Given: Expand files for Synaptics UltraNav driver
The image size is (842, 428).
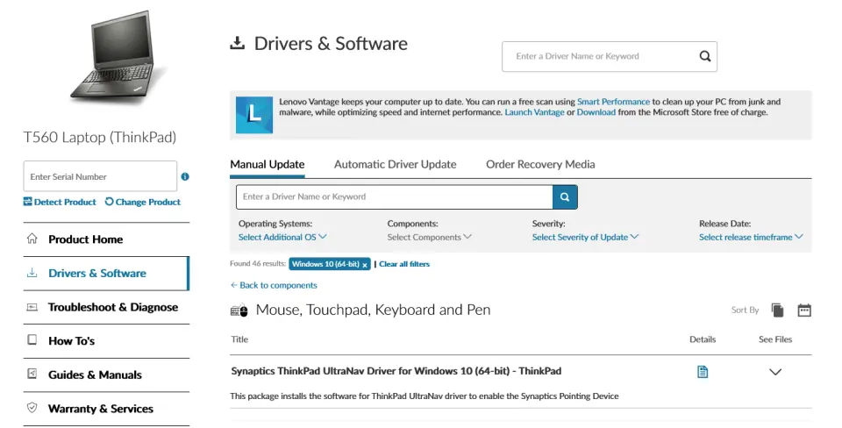Looking at the screenshot, I should point(774,372).
